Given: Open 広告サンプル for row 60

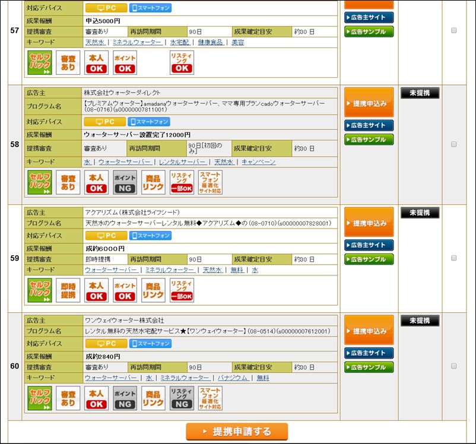Looking at the screenshot, I should (x=369, y=367).
